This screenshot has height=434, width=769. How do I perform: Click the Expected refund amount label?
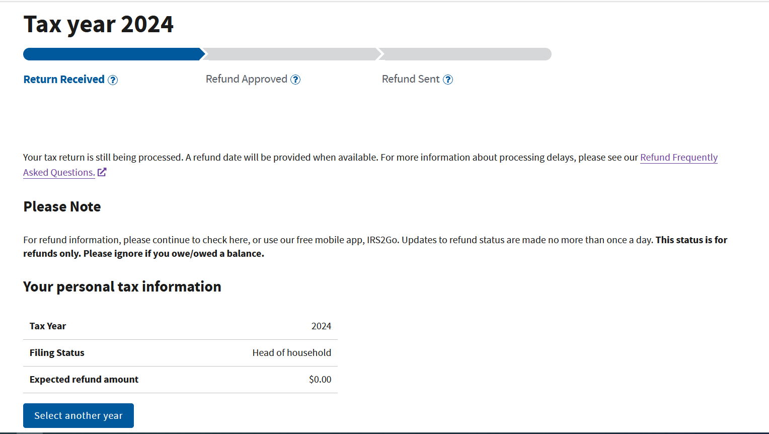click(x=84, y=380)
